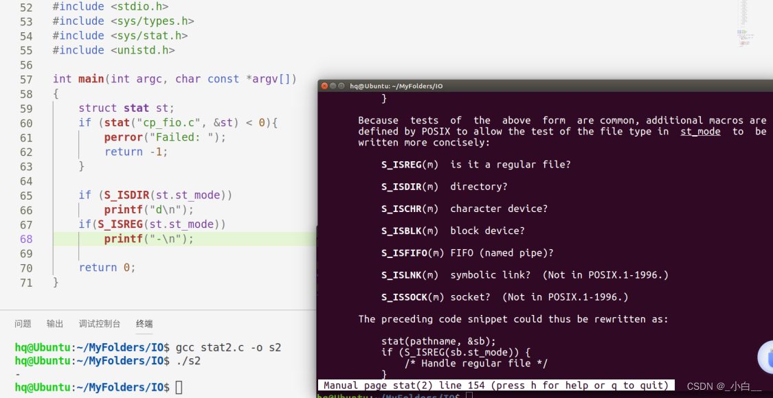Click line number 68 in the gutter
Viewport: 773px width, 398px height.
26,239
